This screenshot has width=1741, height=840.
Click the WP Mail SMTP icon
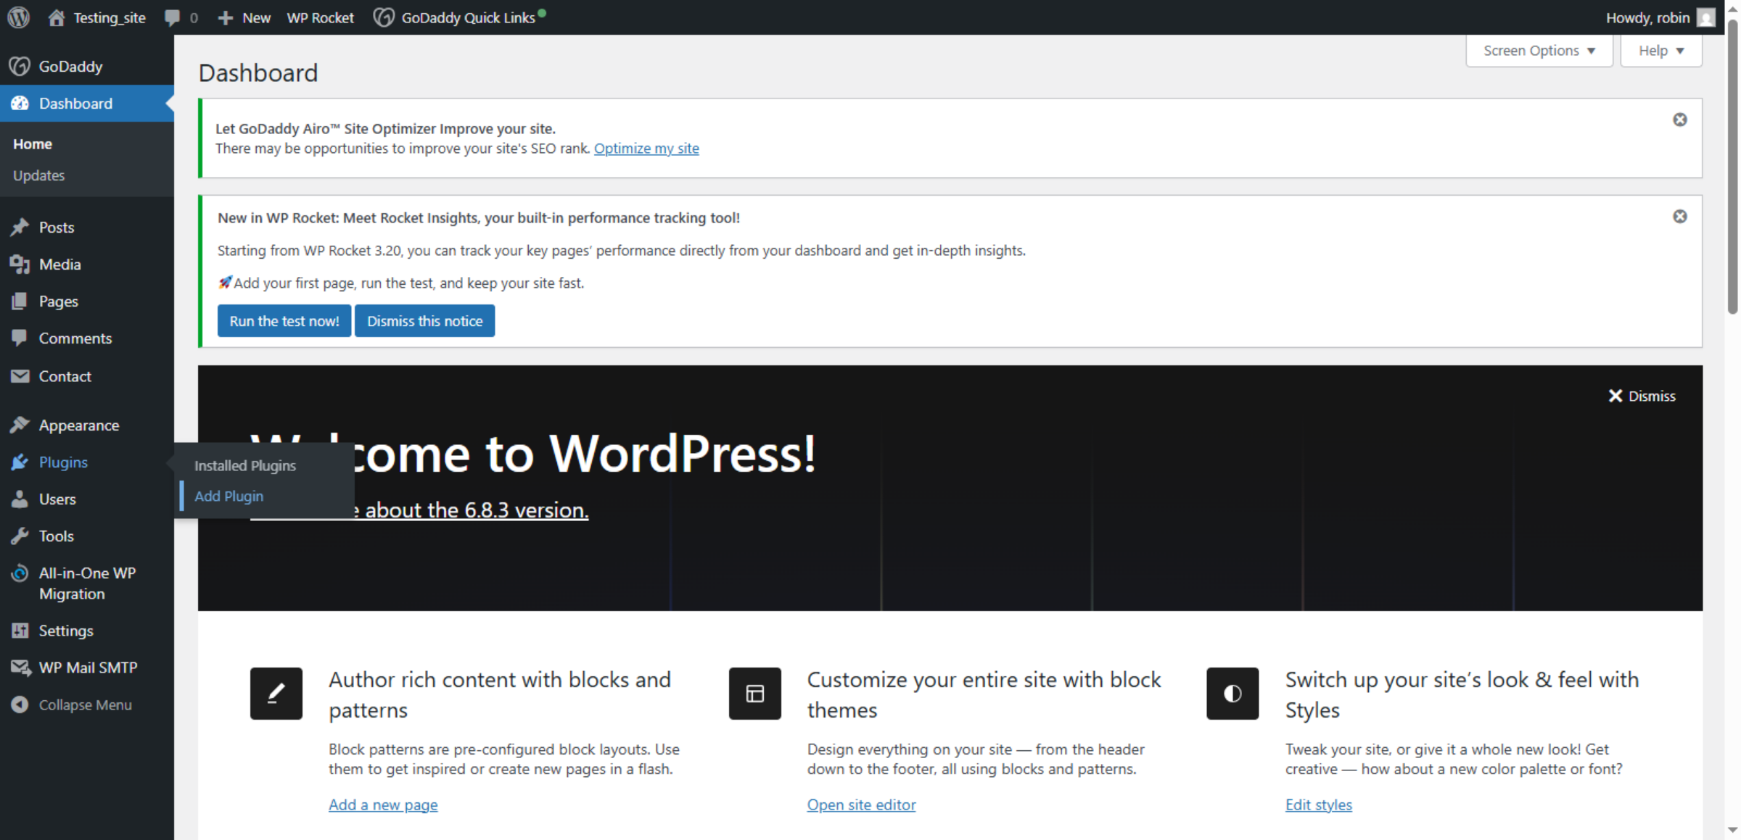click(x=20, y=667)
